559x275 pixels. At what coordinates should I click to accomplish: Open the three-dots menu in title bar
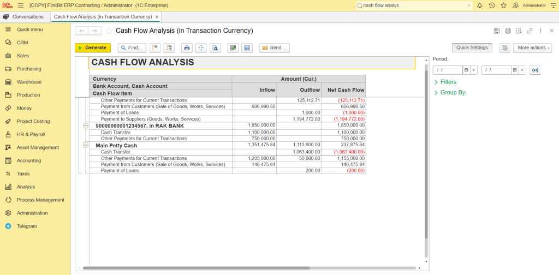coord(540,31)
